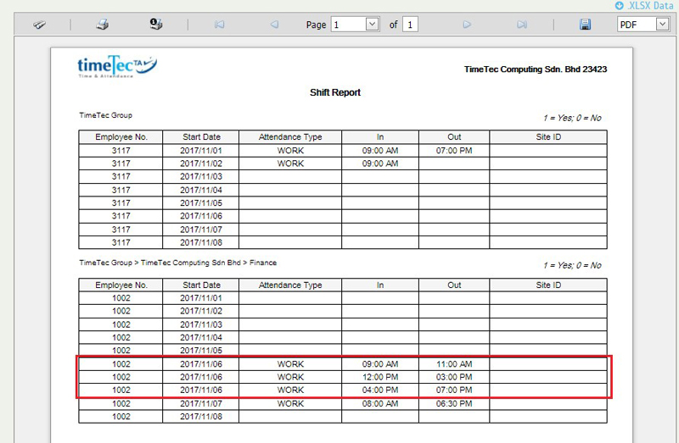Go to the previous page arrow
The height and width of the screenshot is (443, 679).
pos(274,25)
